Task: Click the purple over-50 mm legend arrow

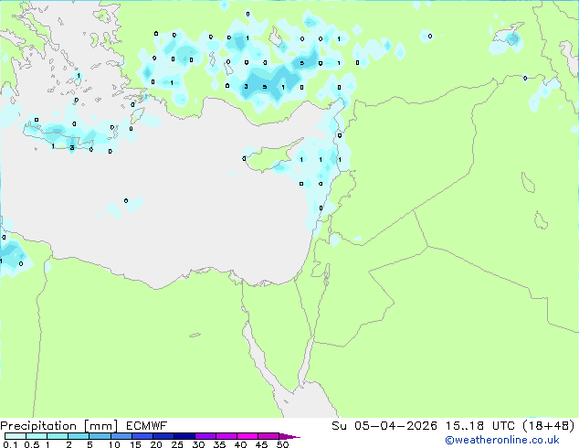Action: tap(289, 436)
